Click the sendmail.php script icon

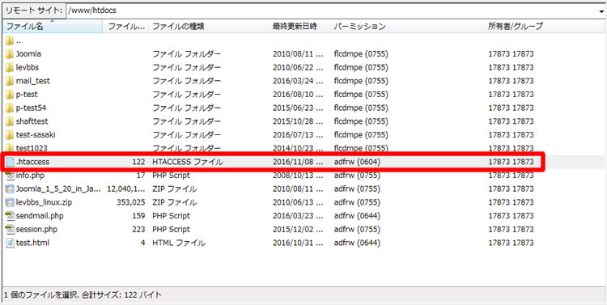[x=10, y=215]
